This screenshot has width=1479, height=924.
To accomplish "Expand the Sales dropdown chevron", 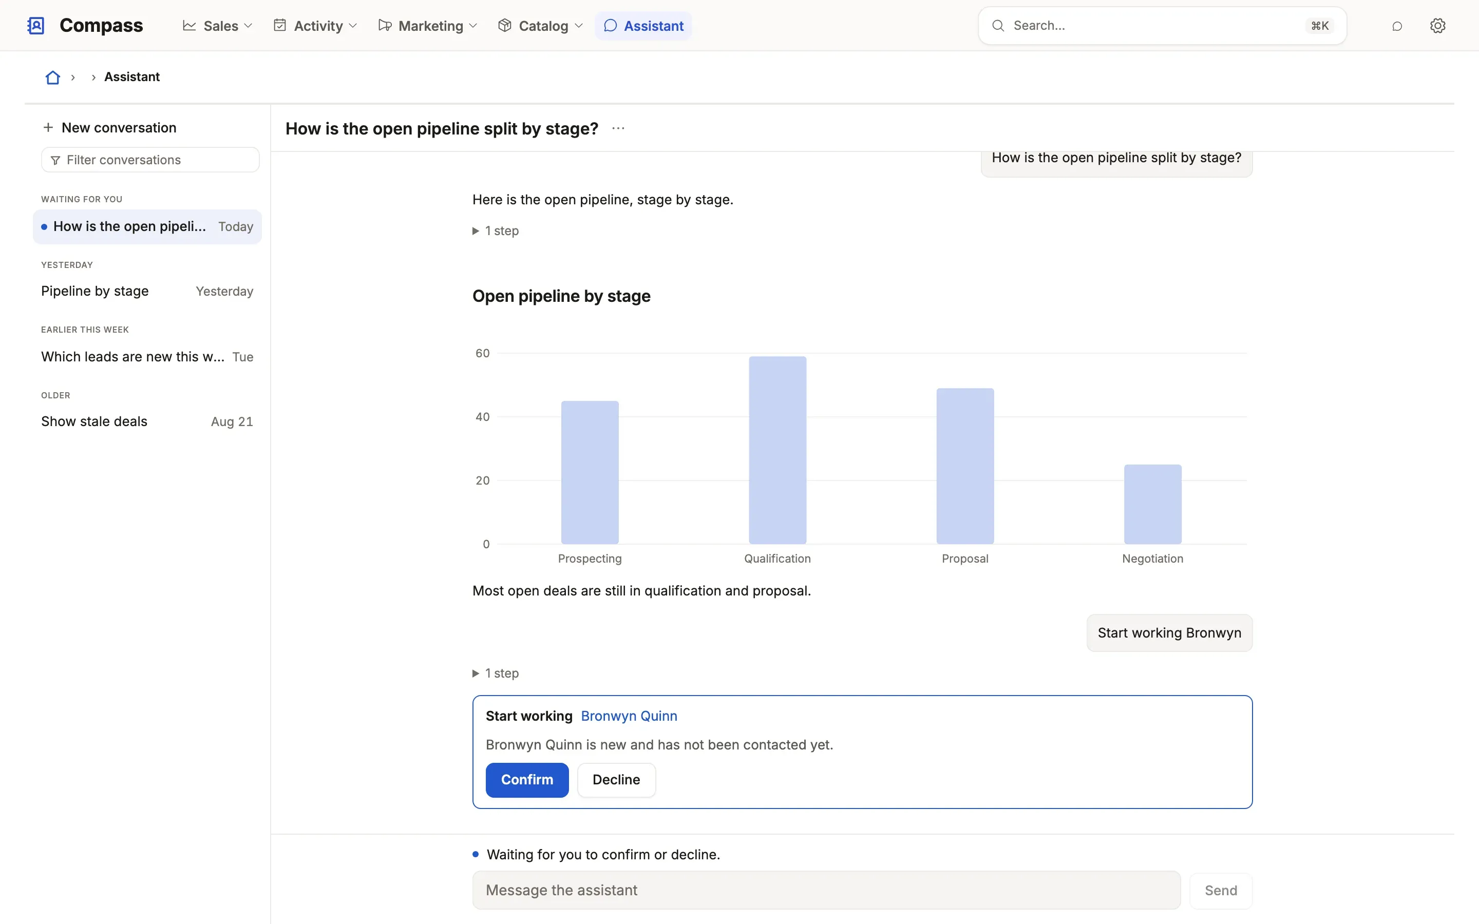I will point(248,26).
